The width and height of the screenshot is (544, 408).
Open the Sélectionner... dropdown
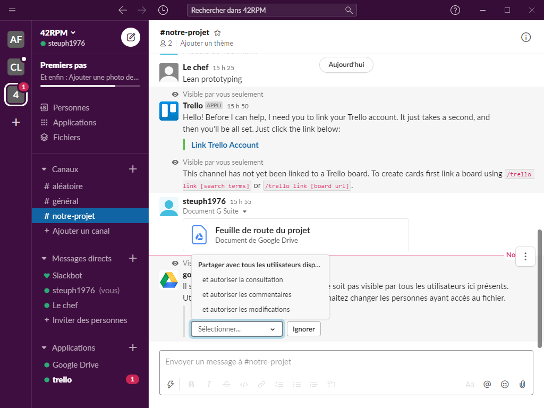(236, 329)
